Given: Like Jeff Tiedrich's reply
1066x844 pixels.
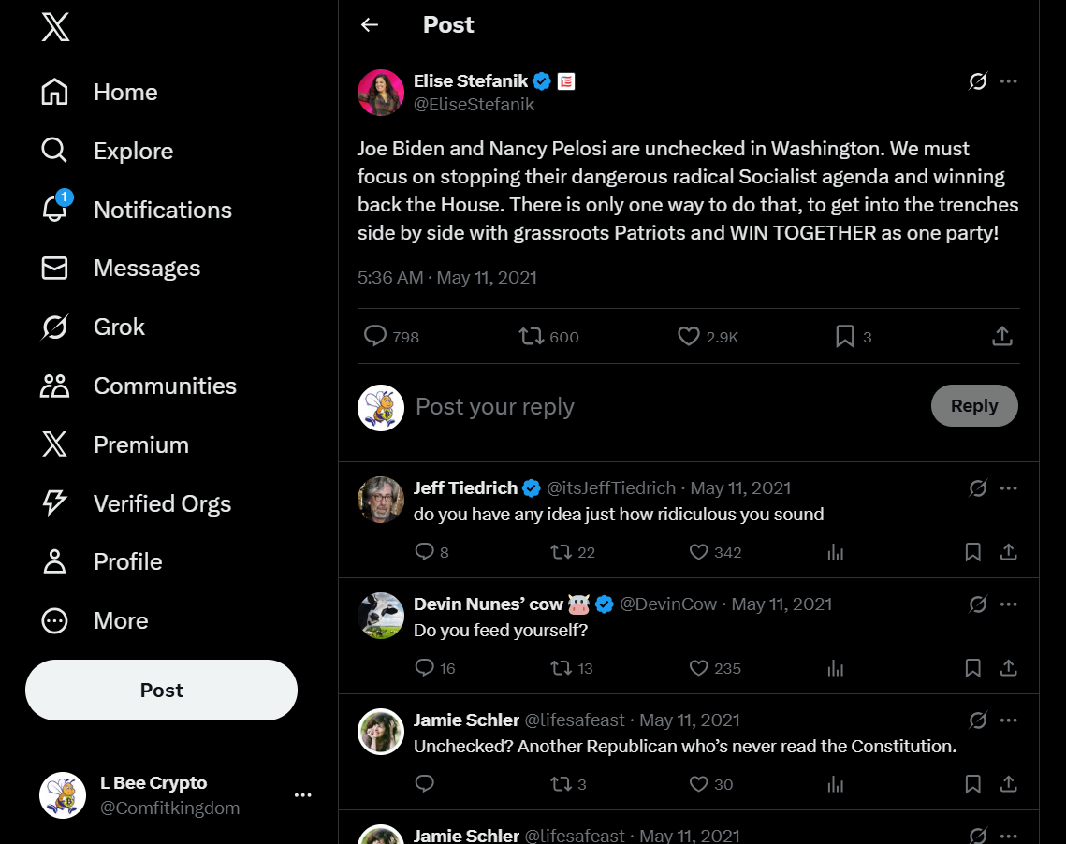Looking at the screenshot, I should (698, 552).
